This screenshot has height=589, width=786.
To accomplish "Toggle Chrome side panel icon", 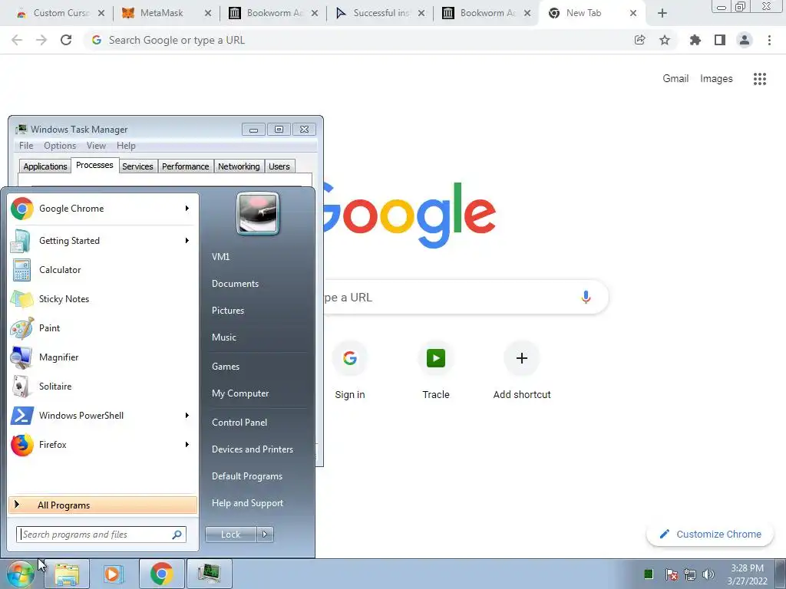I will click(720, 40).
